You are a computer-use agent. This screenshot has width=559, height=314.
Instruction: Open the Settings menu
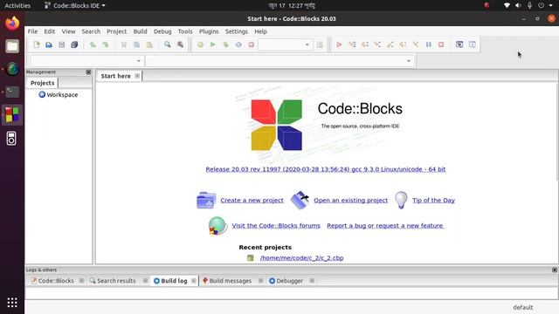(x=237, y=31)
